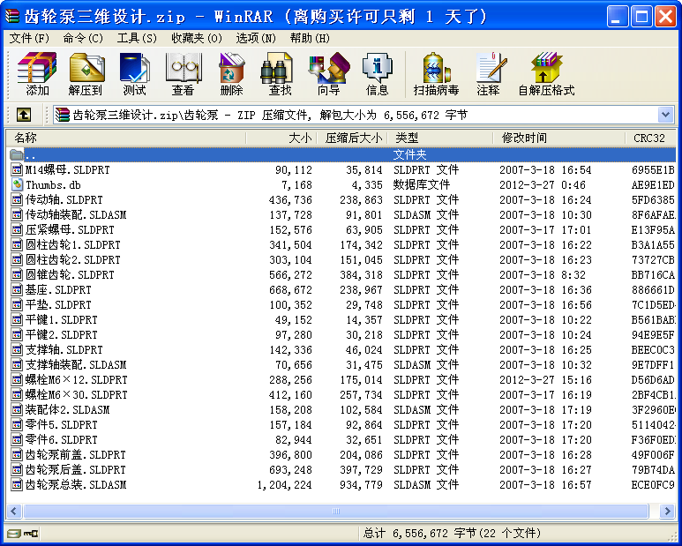
Task: Open the 查找 (Find) binoculars tool
Action: [x=280, y=74]
